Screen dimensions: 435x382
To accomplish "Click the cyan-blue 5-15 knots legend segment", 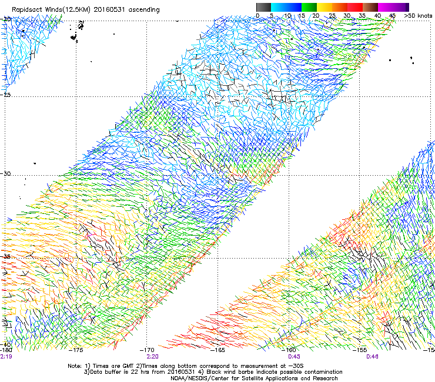I will coord(286,7).
